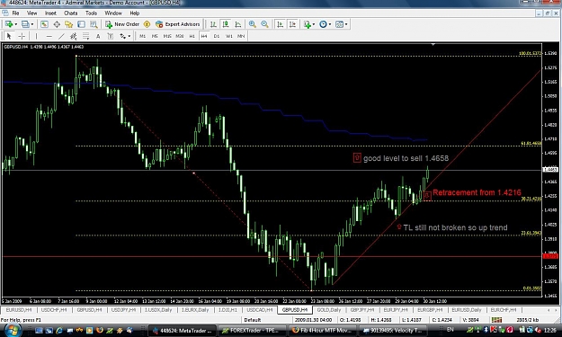Toggle Chart Shift button
The height and width of the screenshot is (337, 562).
pos(292,24)
